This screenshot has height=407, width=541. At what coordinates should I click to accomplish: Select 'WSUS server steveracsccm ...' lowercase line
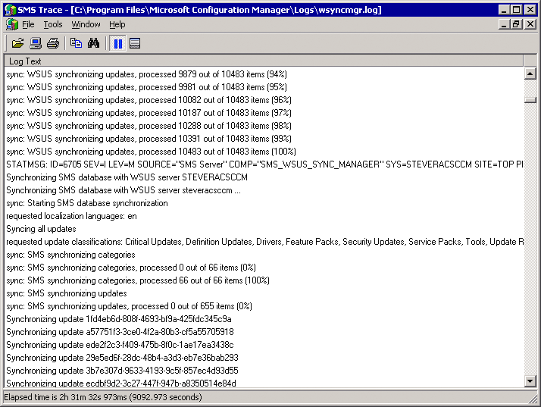click(x=264, y=190)
